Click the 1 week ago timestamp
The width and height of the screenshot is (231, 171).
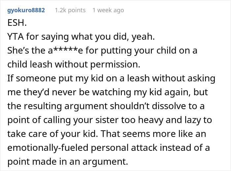pos(108,10)
